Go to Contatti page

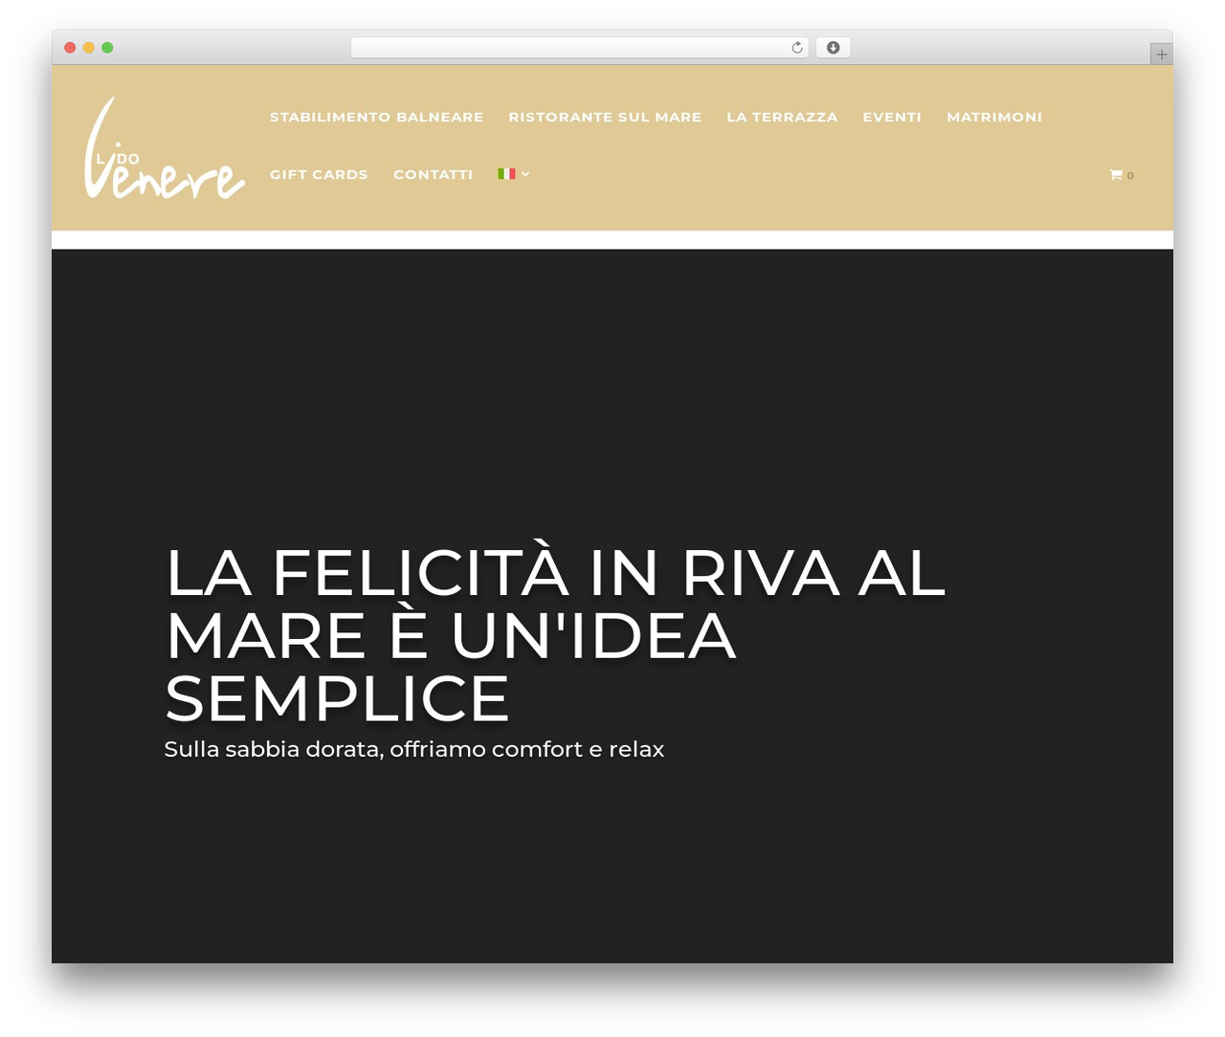433,174
